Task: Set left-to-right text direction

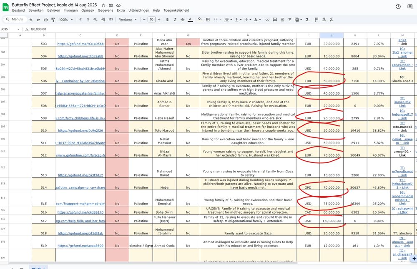Action: [324, 20]
